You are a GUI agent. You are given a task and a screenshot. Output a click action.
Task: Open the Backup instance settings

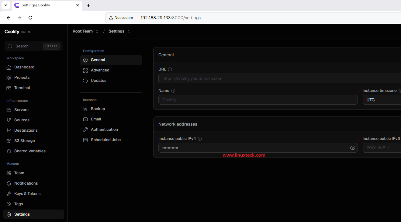(111, 109)
